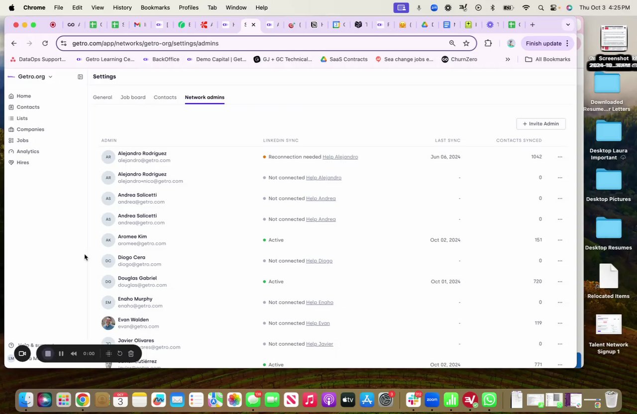Select the Network admins tab
Image resolution: width=637 pixels, height=414 pixels.
[x=205, y=98]
